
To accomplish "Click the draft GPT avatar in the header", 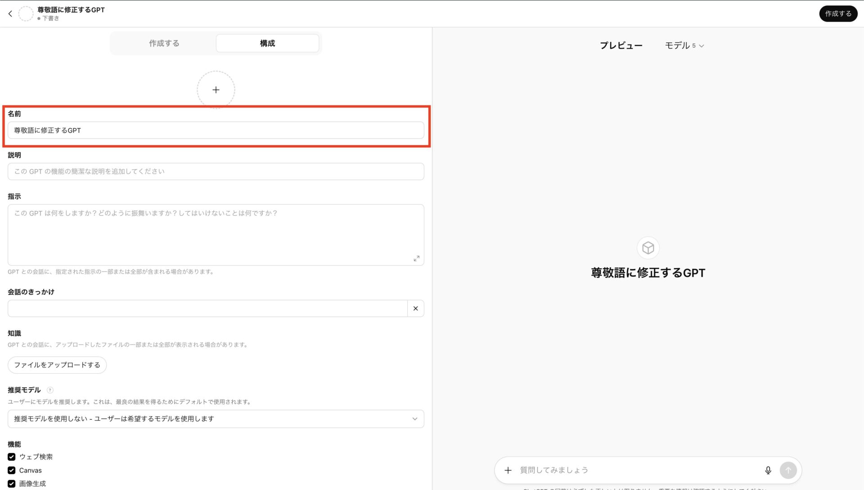I will click(26, 14).
